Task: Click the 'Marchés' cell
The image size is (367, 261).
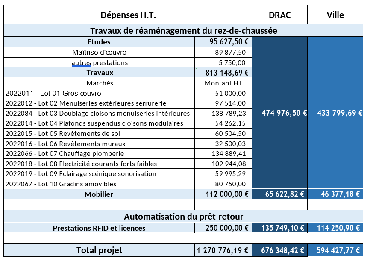Action: point(99,83)
